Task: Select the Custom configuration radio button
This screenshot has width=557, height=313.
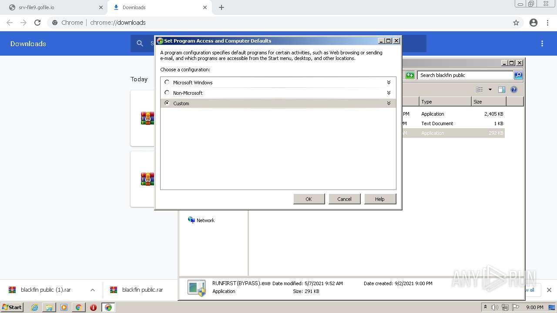Action: pyautogui.click(x=167, y=103)
